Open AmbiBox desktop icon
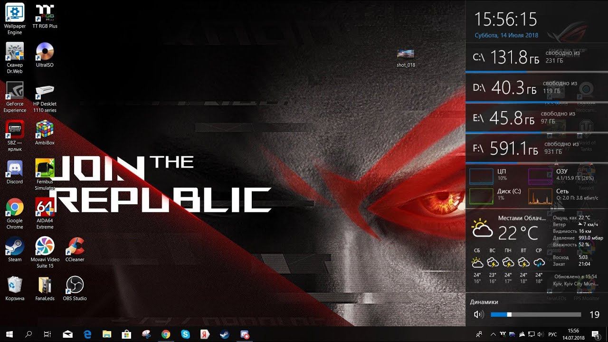608x342 pixels. [x=45, y=133]
